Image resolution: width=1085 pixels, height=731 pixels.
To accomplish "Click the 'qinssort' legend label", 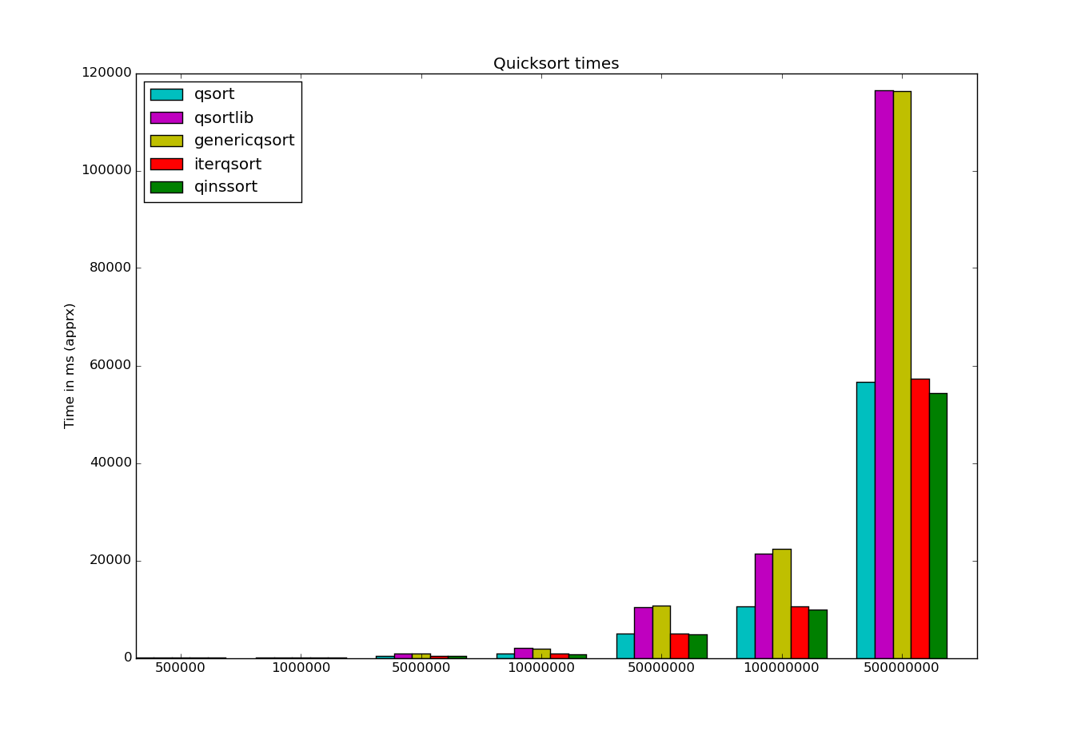I will [x=225, y=188].
